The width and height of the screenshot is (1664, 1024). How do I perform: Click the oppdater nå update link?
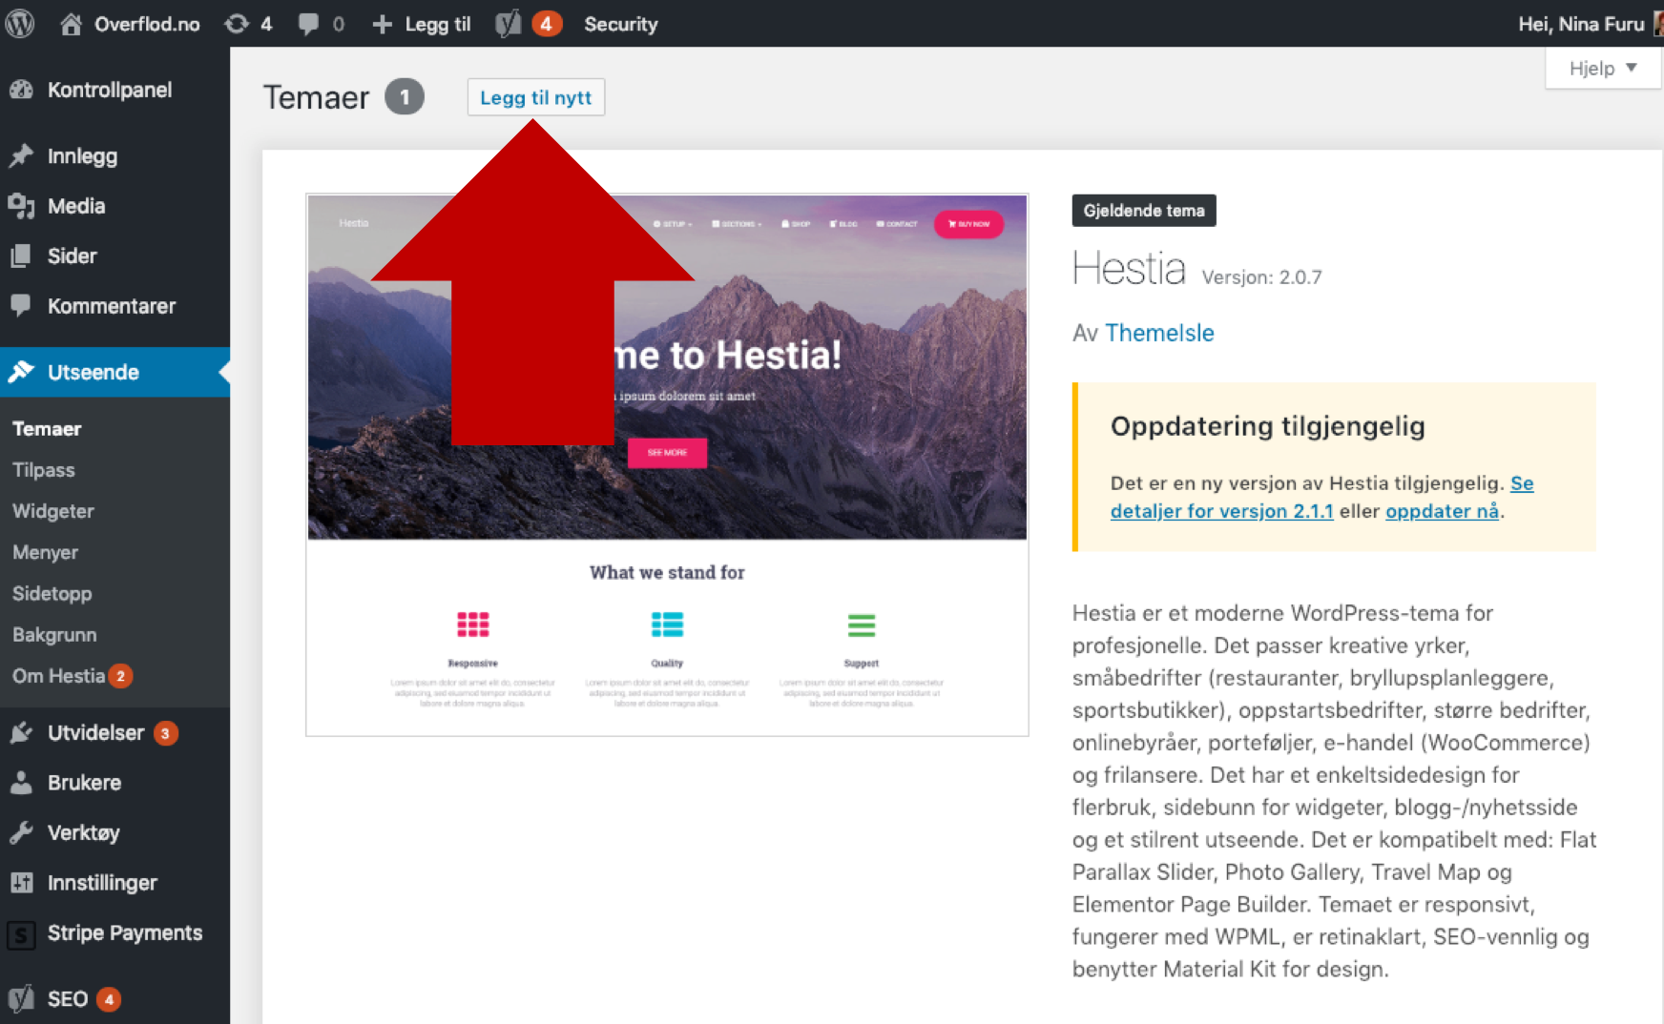(x=1442, y=511)
